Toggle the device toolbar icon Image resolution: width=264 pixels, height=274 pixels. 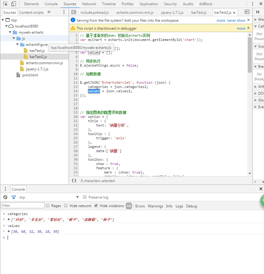[13, 4]
